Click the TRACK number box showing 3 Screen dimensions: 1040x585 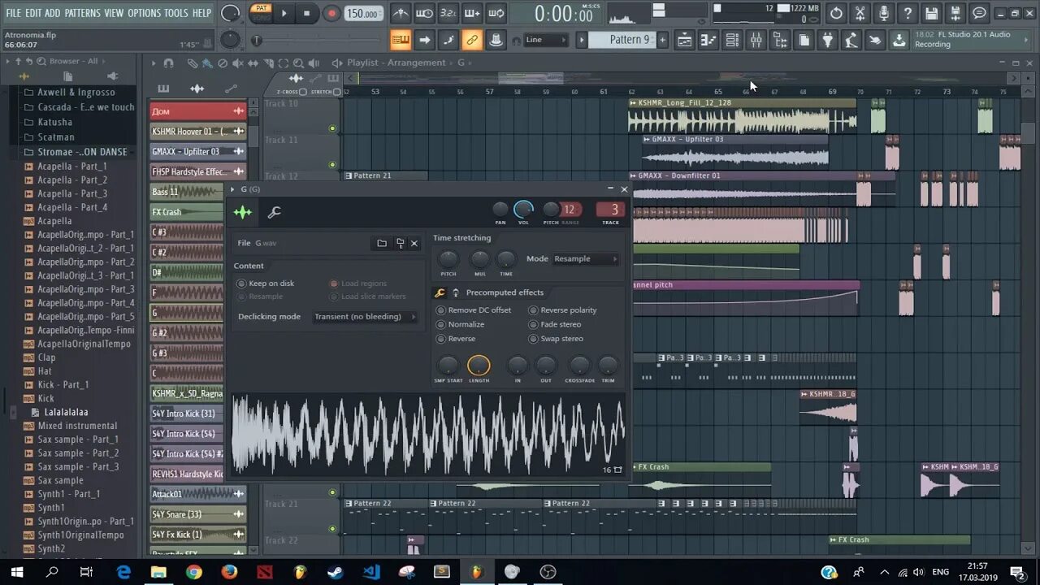(x=611, y=210)
